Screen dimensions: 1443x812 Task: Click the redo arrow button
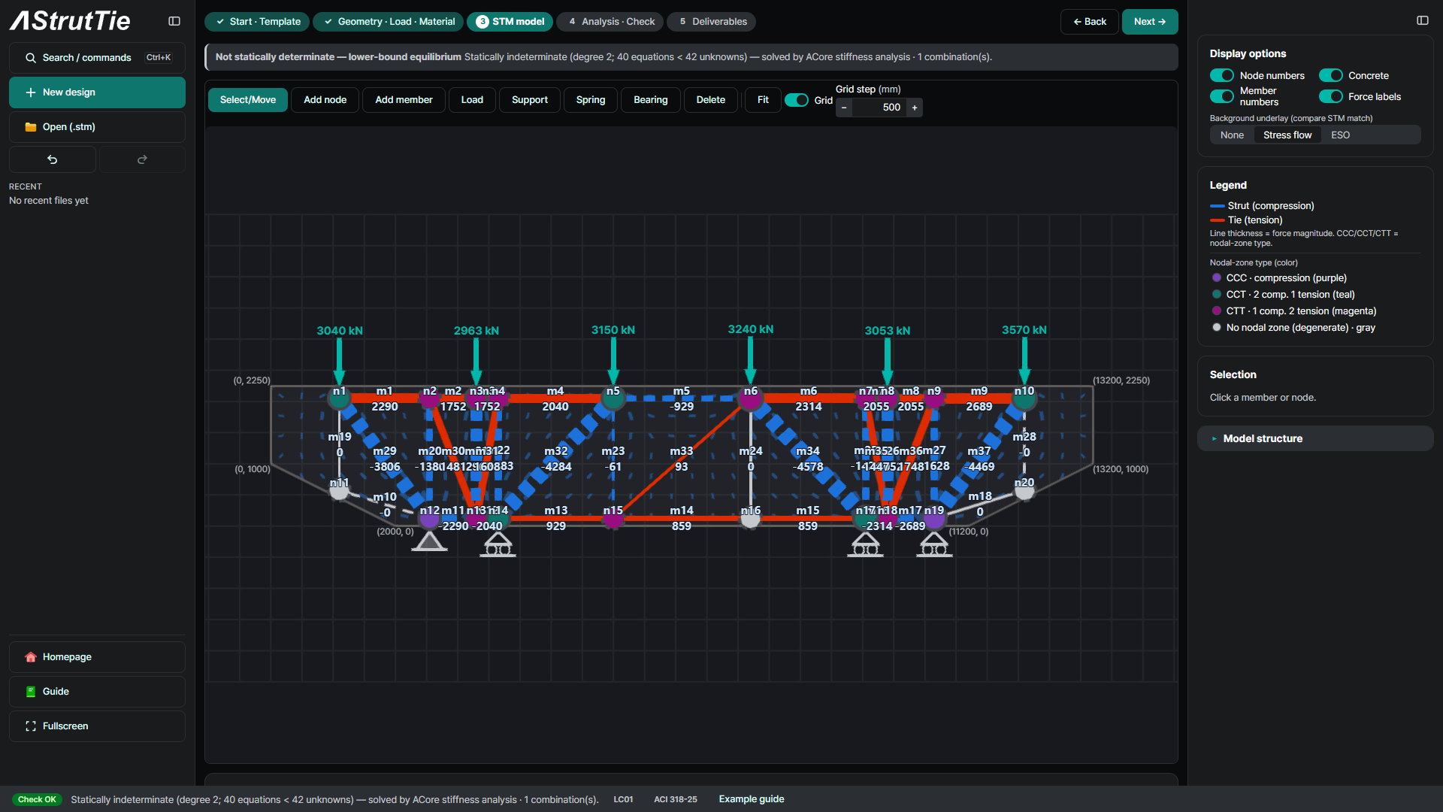pyautogui.click(x=142, y=159)
